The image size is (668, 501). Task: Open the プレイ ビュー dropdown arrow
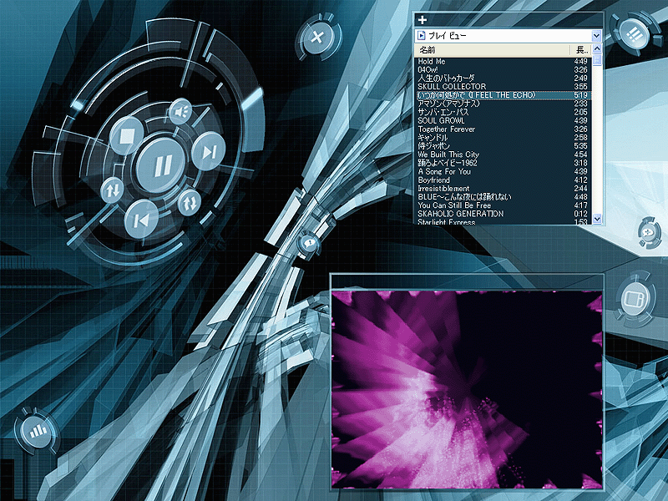click(x=596, y=36)
